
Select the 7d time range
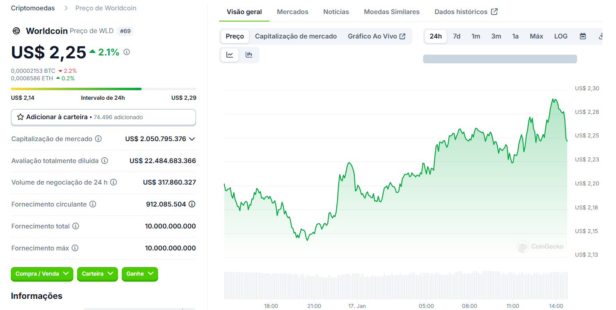click(457, 36)
